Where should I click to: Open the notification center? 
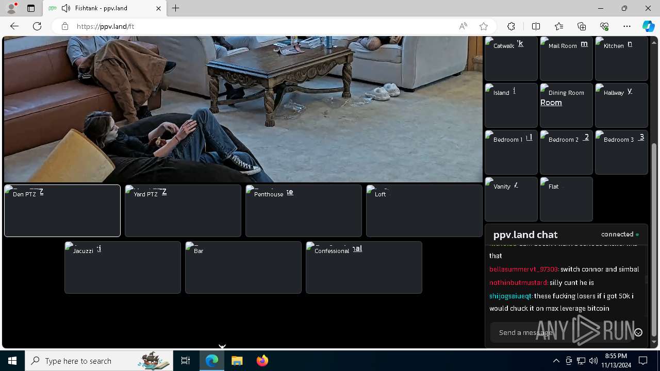click(x=643, y=361)
